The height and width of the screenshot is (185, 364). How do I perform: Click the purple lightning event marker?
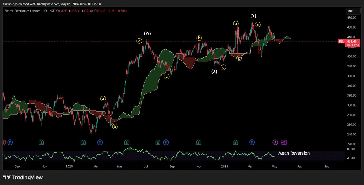pyautogui.click(x=275, y=142)
